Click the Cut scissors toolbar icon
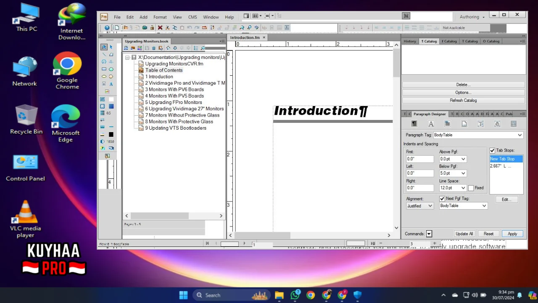 coord(167,28)
